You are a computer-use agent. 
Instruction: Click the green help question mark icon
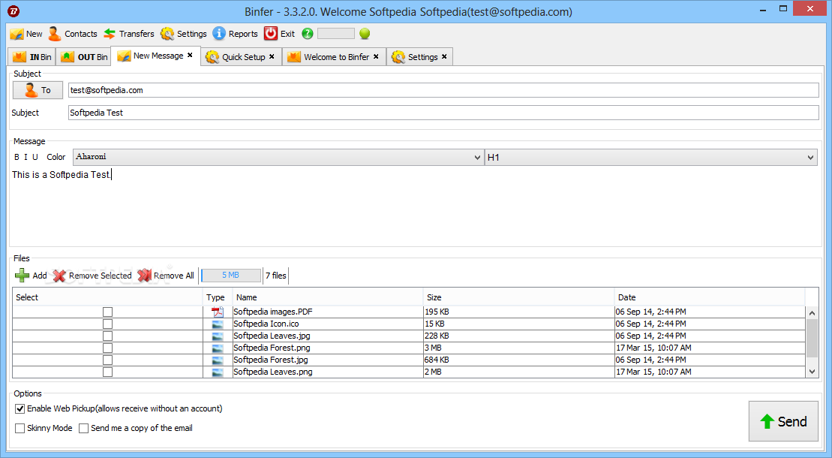tap(308, 34)
